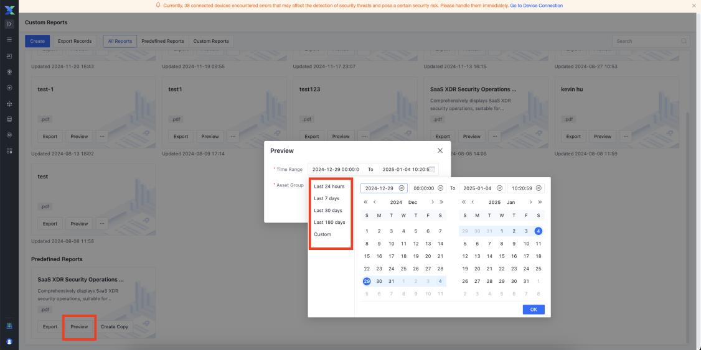Click the bell alert icon in banner
The height and width of the screenshot is (350, 701).
(x=158, y=6)
